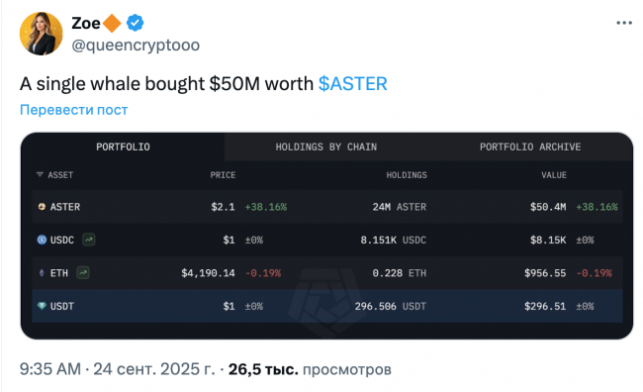Click the USDT gem icon
Image resolution: width=643 pixels, height=392 pixels.
(x=42, y=306)
